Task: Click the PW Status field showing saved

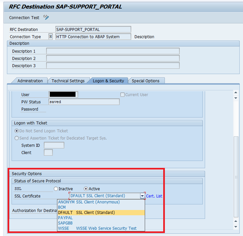Action: click(x=84, y=102)
